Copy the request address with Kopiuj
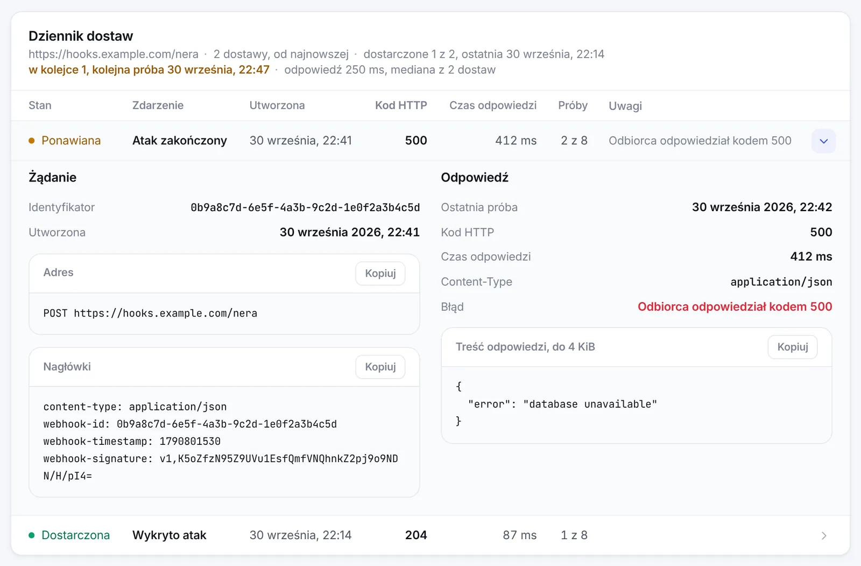The height and width of the screenshot is (566, 861). click(380, 273)
